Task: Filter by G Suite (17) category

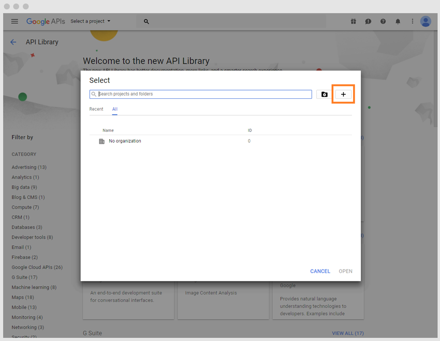Action: tap(24, 277)
